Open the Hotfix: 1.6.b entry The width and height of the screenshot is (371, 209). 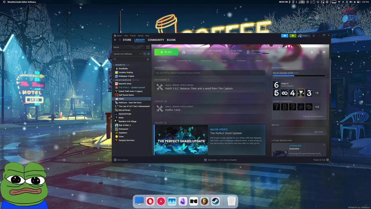[210, 109]
